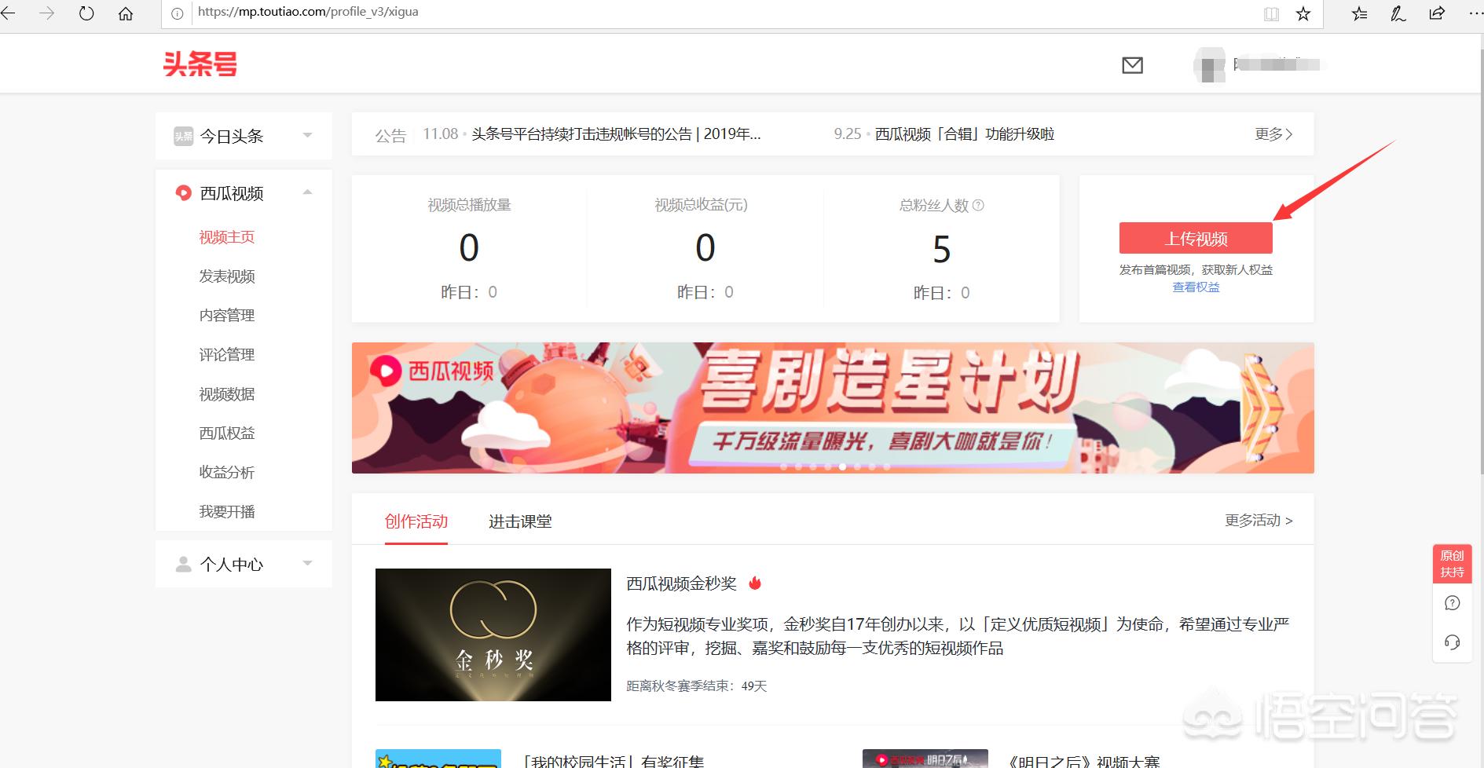Click 更多 next to announcements

(1273, 134)
